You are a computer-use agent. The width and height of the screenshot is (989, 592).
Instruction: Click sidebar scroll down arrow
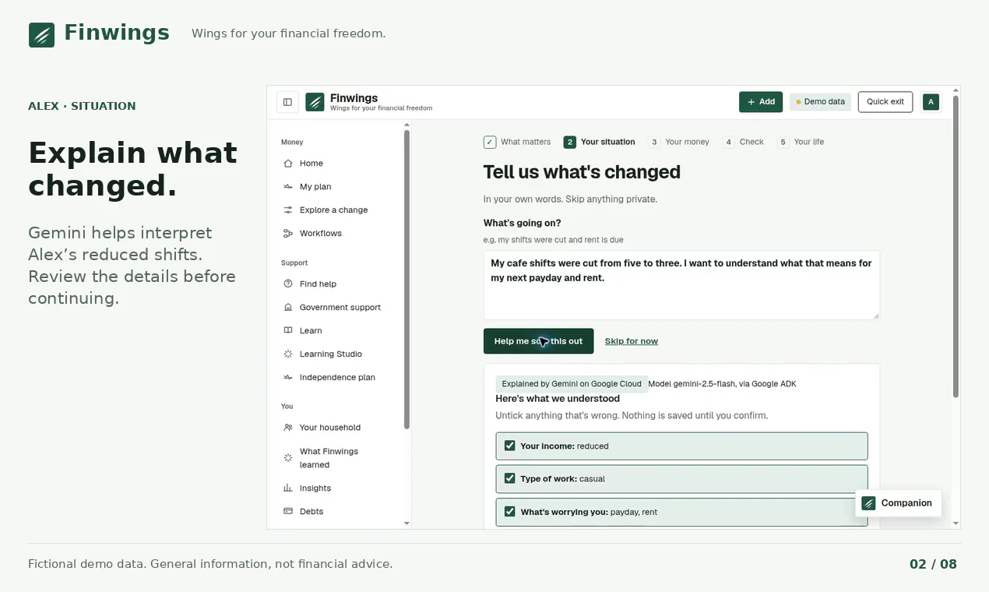click(x=407, y=523)
